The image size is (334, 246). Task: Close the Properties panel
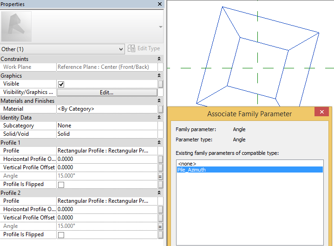click(x=160, y=4)
